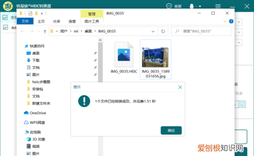Open 桌面 under quick access
This screenshot has height=156, width=254.
[36, 53]
